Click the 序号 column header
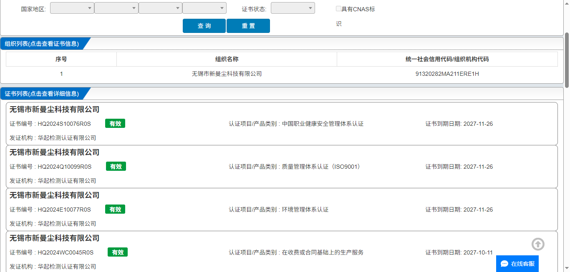The height and width of the screenshot is (272, 570). (61, 59)
